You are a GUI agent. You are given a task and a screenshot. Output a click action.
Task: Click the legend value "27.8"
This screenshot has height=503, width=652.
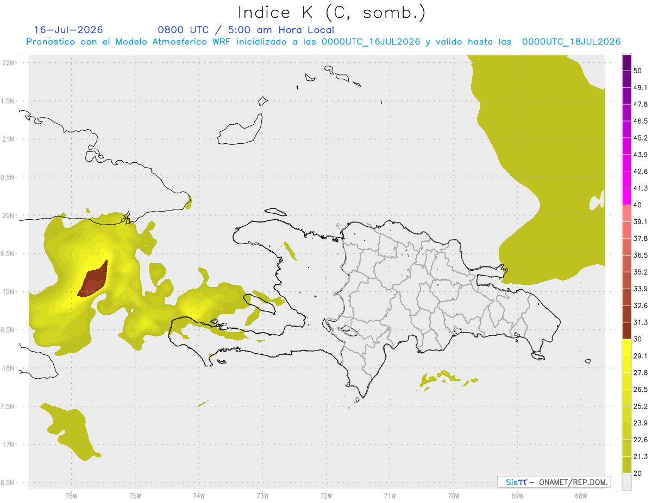(x=641, y=373)
